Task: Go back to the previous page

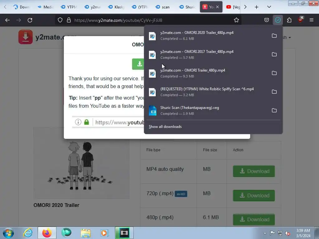Action: [7, 20]
